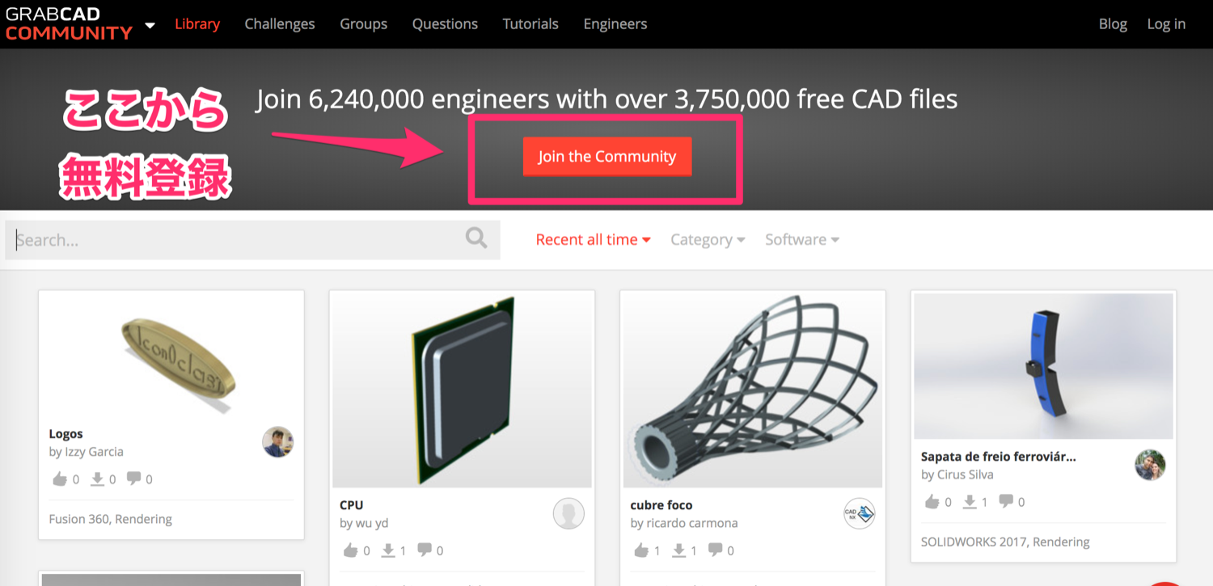
Task: Like Sapata de freio thumbs-up icon
Action: (x=932, y=501)
